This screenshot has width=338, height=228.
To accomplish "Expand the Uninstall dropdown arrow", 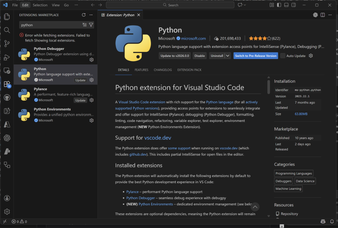I will [228, 56].
